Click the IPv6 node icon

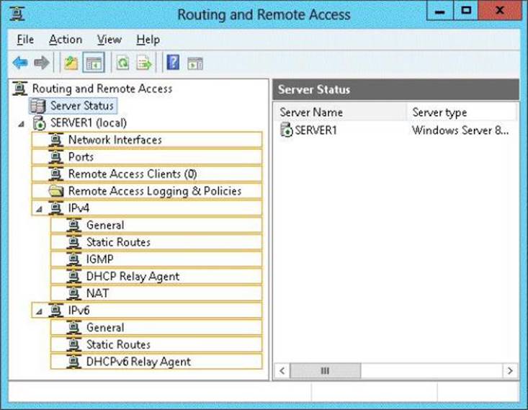point(56,311)
